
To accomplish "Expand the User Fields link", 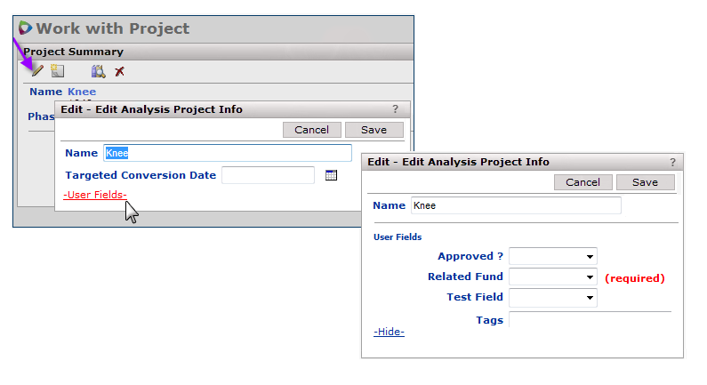I will tap(95, 195).
